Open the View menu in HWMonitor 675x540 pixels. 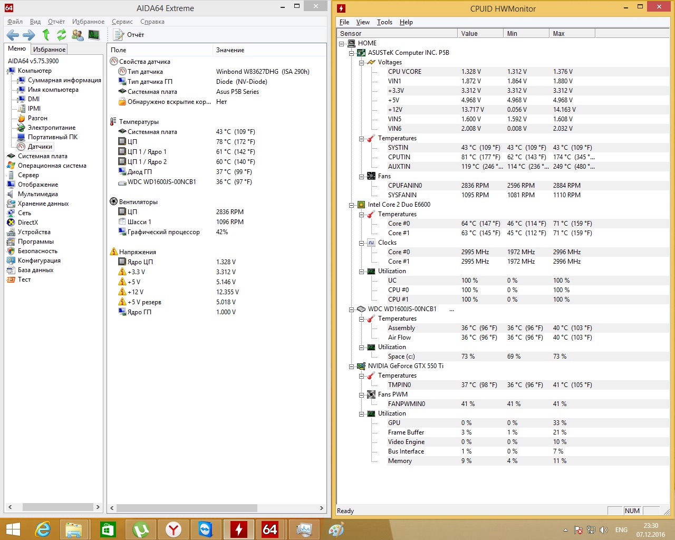(363, 22)
